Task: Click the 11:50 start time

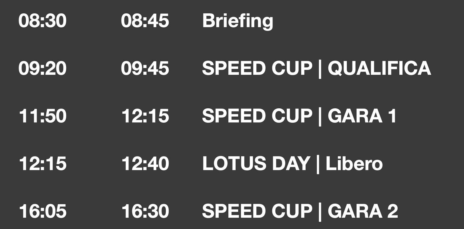Action: pos(42,116)
